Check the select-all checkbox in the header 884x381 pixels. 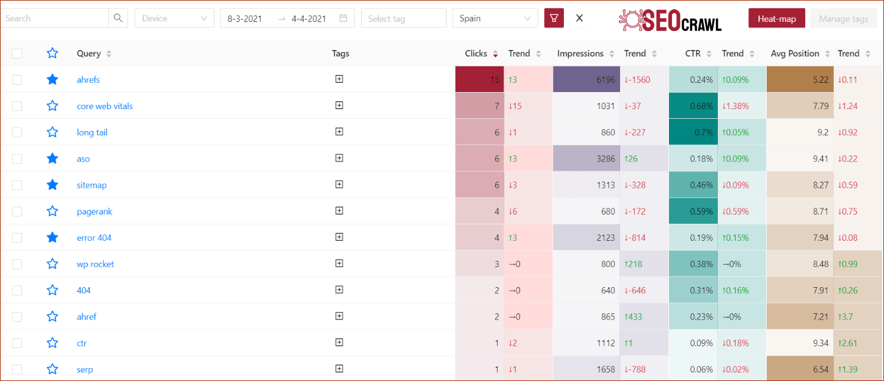16,53
